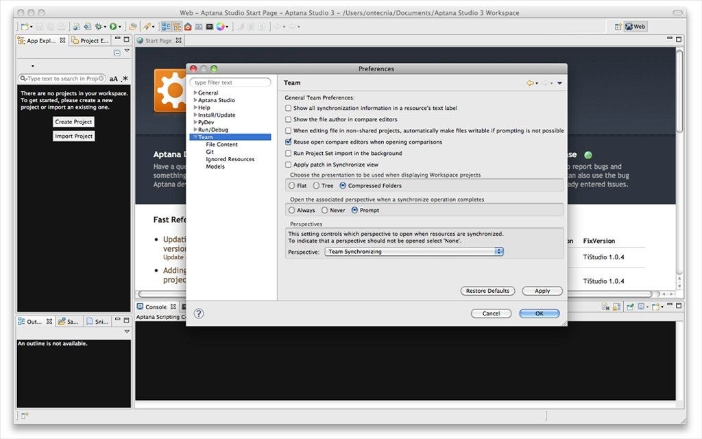Select the Tree presentation radio button

[316, 185]
